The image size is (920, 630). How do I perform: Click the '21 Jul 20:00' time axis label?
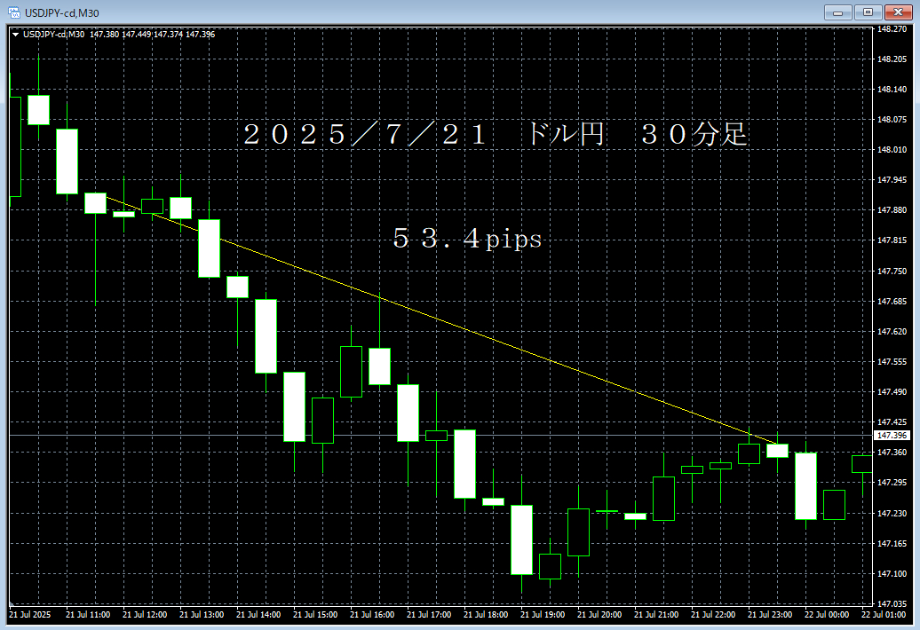click(x=599, y=615)
